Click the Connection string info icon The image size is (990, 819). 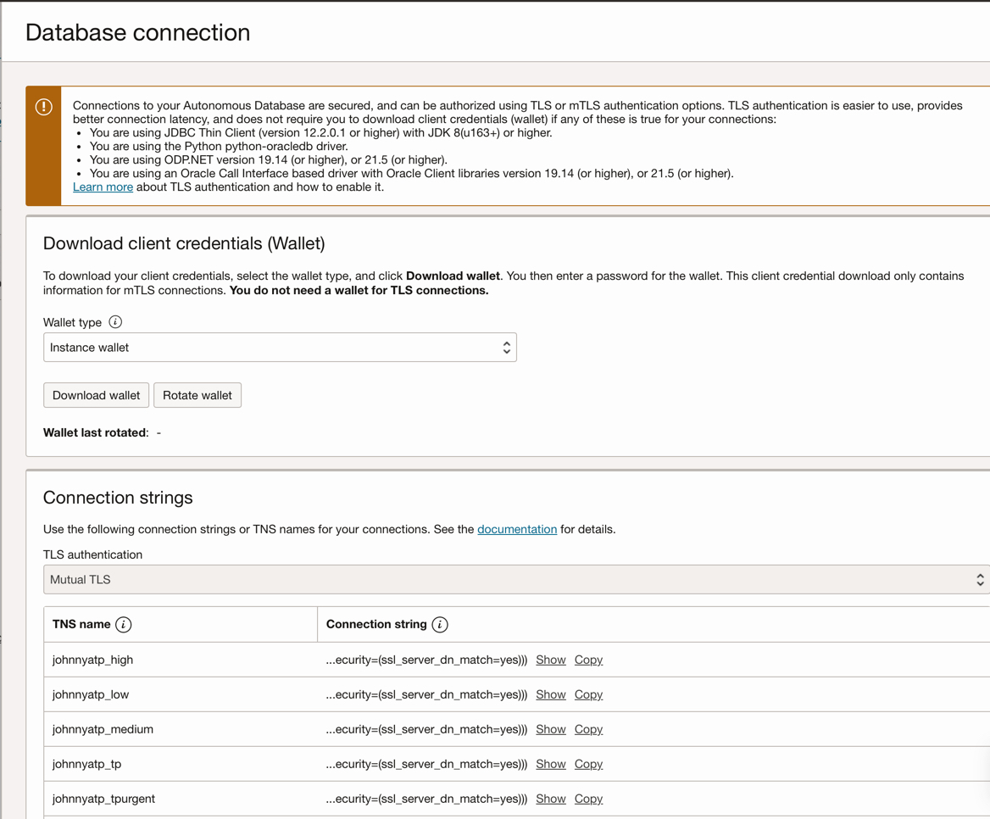(x=440, y=625)
